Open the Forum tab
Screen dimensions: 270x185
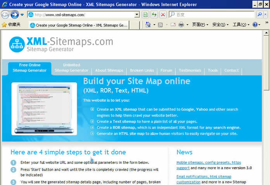coord(166,70)
